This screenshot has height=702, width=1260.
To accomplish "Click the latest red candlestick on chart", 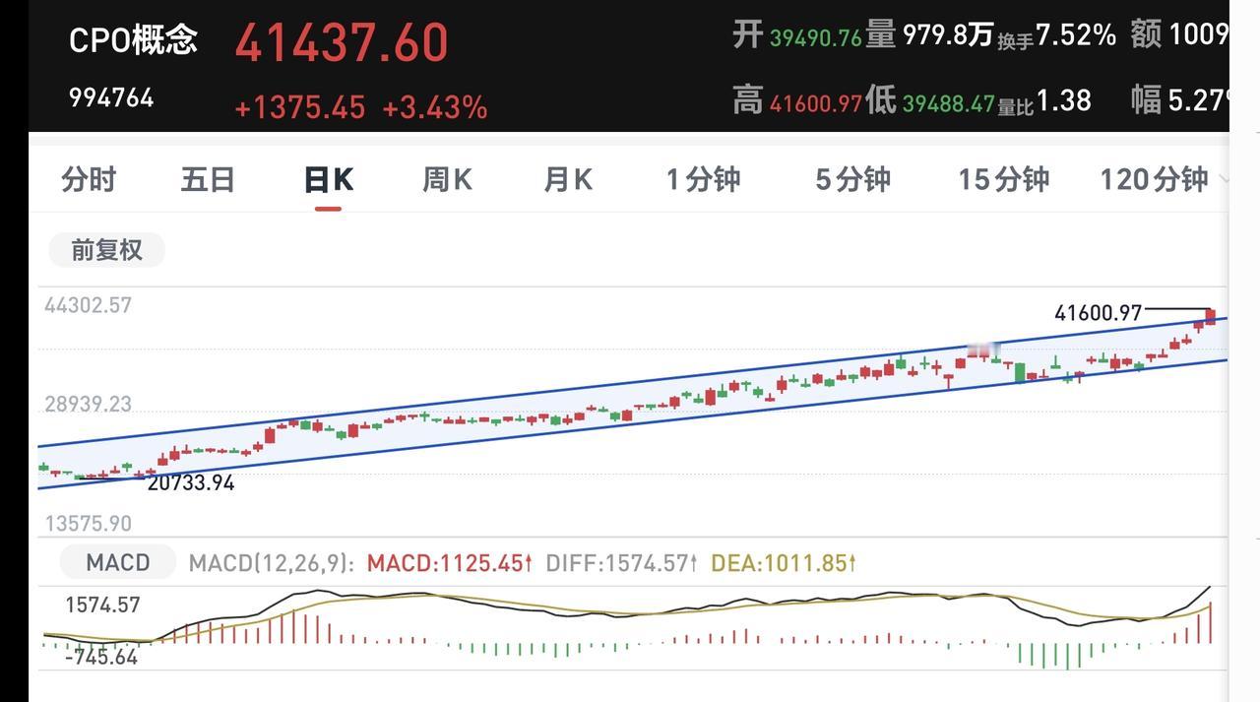I will point(1211,316).
